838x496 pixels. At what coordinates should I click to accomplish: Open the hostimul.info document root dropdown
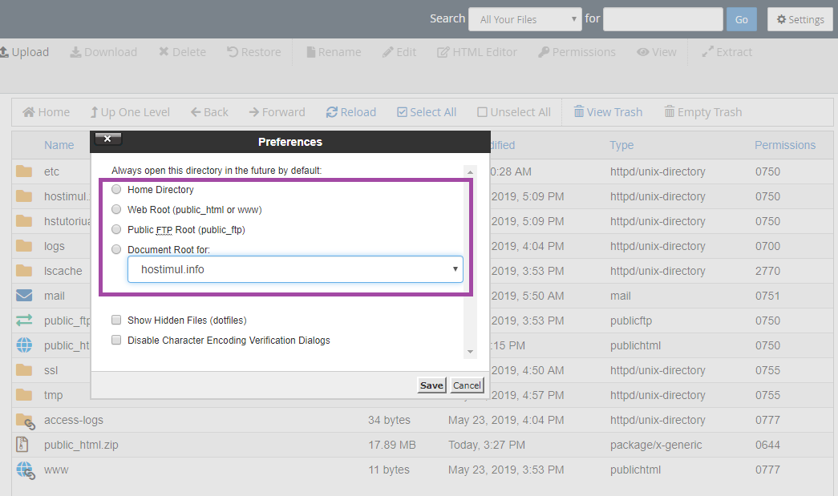pos(294,269)
